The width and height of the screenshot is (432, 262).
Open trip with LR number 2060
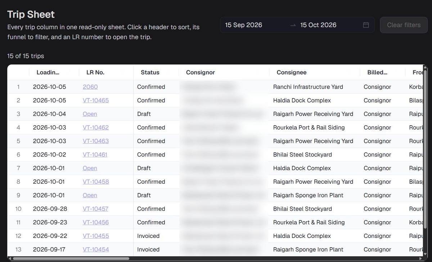click(x=90, y=87)
